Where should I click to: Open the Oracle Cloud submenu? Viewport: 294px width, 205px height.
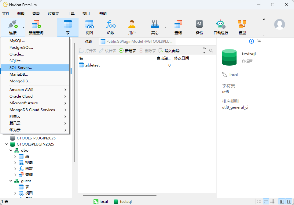click(x=35, y=96)
